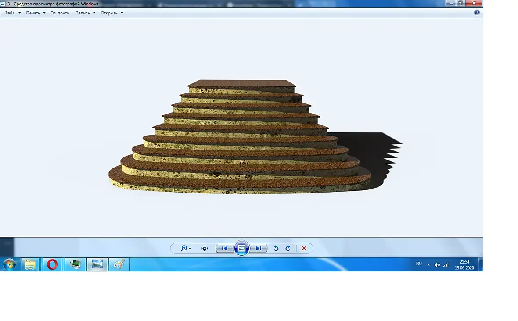Close the Photo Viewer window
The height and width of the screenshot is (321, 518).
[x=474, y=4]
